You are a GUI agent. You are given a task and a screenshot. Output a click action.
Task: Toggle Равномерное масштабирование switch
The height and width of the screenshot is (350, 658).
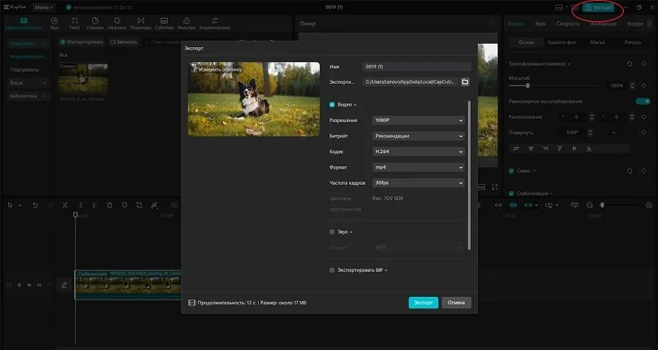(x=643, y=101)
